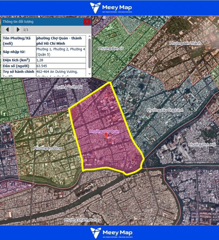
Task: Click the previous object arrow in info panel
Action: (x=7, y=29)
